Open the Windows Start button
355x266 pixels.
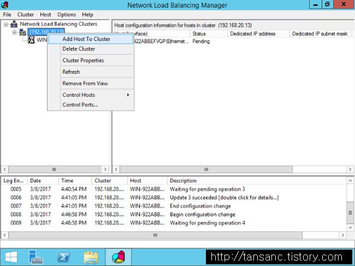(11, 257)
